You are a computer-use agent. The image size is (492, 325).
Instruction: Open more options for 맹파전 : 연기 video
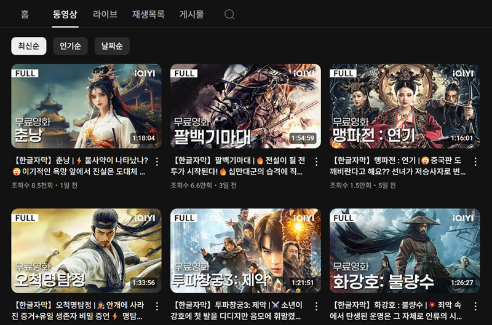point(475,162)
